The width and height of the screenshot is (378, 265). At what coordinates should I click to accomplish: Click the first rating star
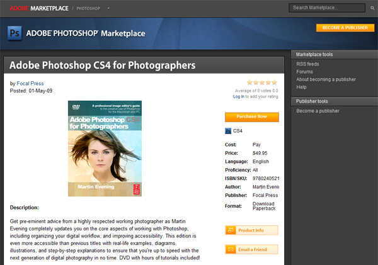[x=249, y=82]
